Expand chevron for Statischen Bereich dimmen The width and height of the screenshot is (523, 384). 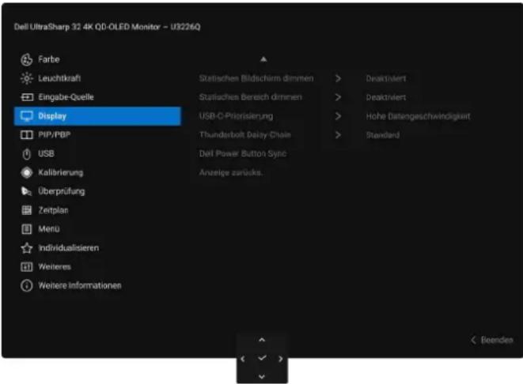tap(338, 97)
